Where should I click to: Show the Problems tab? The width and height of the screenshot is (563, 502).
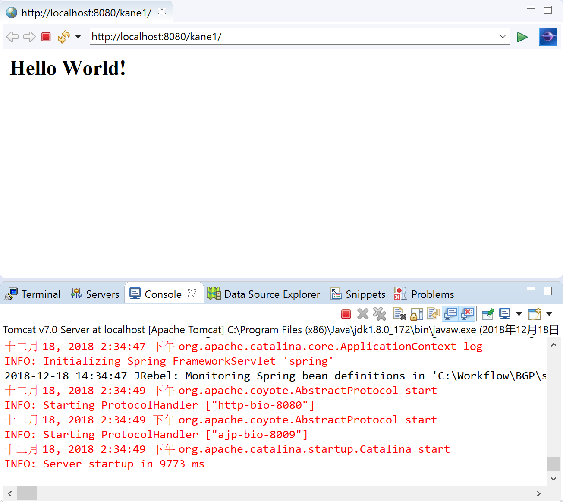coord(424,294)
